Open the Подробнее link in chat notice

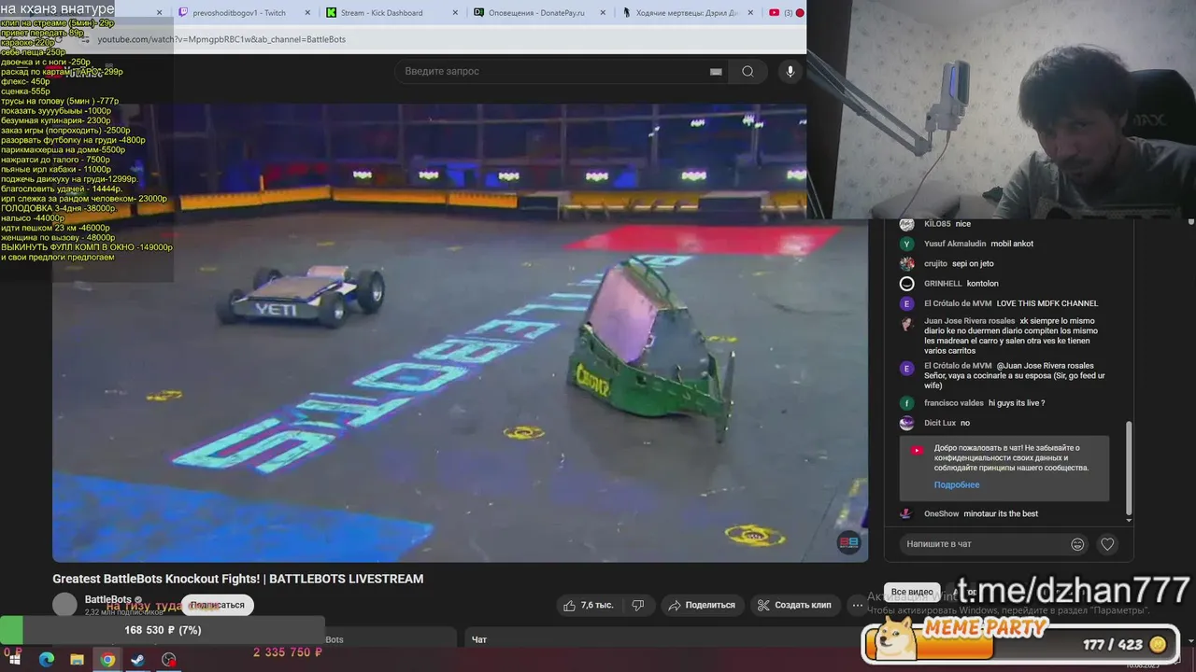coord(957,485)
